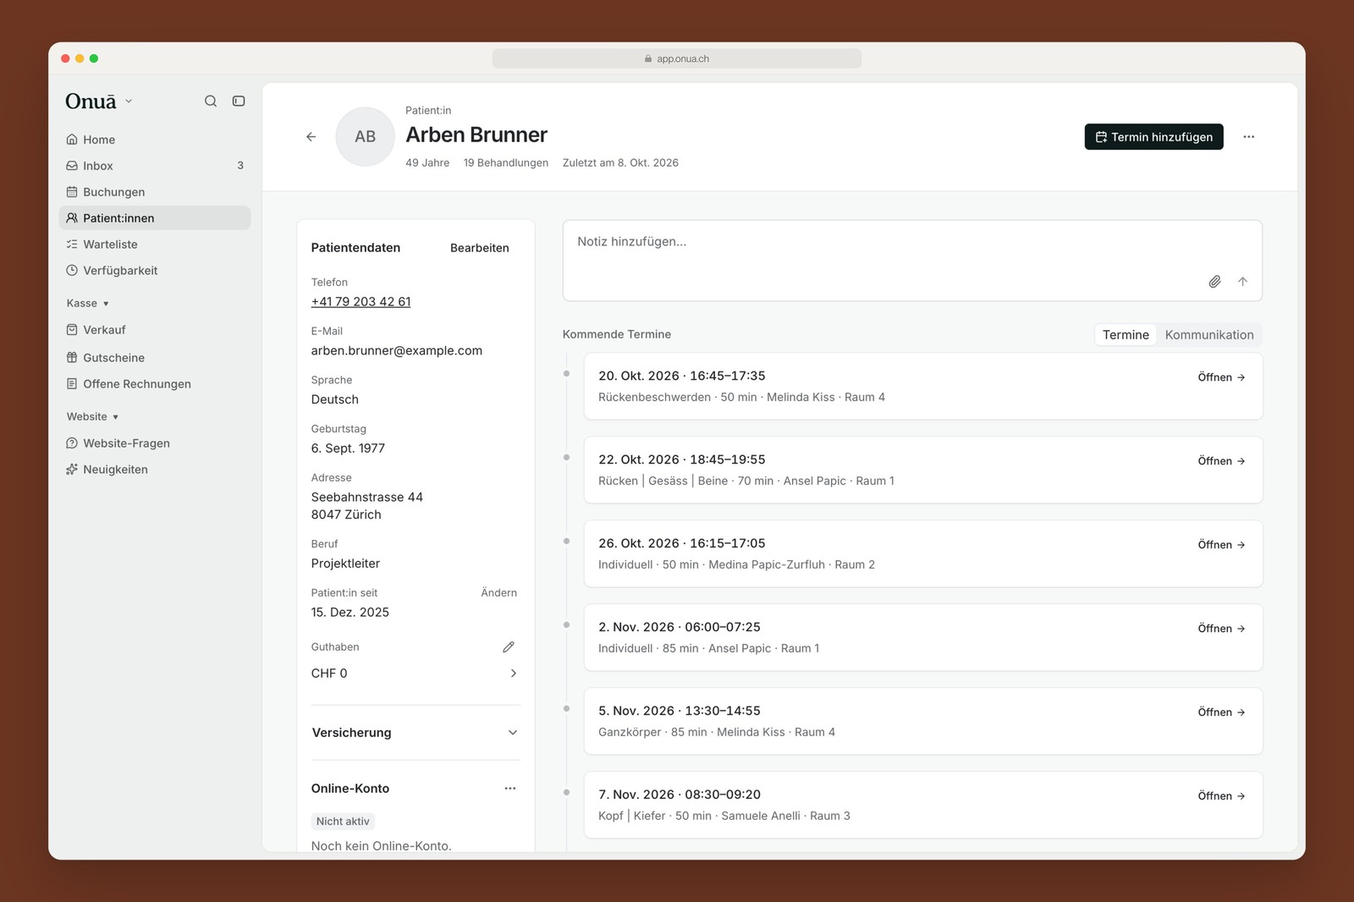Click the Notiz hinzufügen text field
The image size is (1354, 902).
pyautogui.click(x=912, y=261)
